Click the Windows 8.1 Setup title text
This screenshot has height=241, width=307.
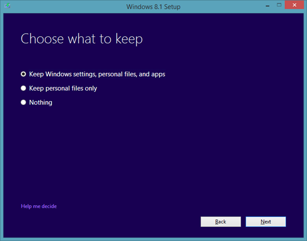click(x=153, y=7)
